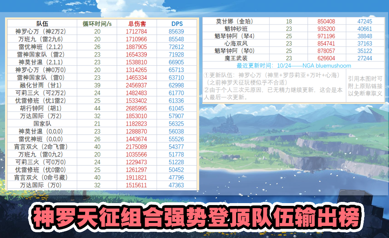Click total damage 1515611
Screen dimensions: 389x238
tap(136, 185)
